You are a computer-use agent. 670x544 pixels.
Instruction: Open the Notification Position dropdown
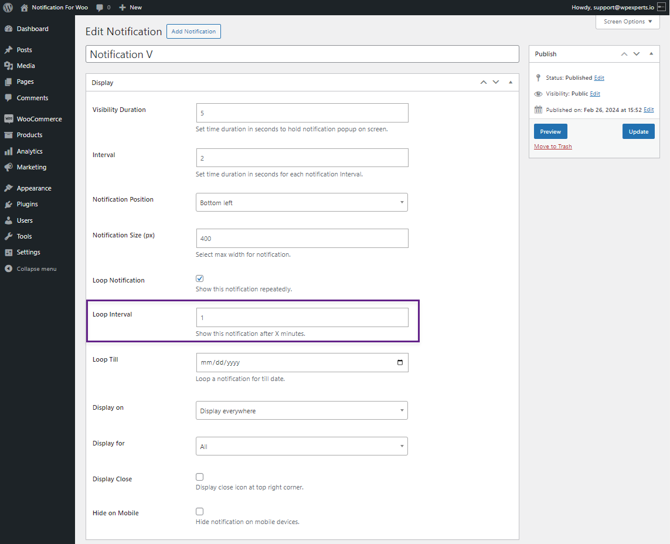pyautogui.click(x=302, y=203)
